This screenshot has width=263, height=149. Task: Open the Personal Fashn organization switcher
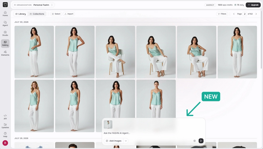point(33,5)
